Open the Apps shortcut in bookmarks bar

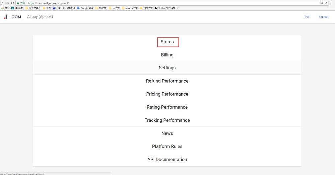5,8
